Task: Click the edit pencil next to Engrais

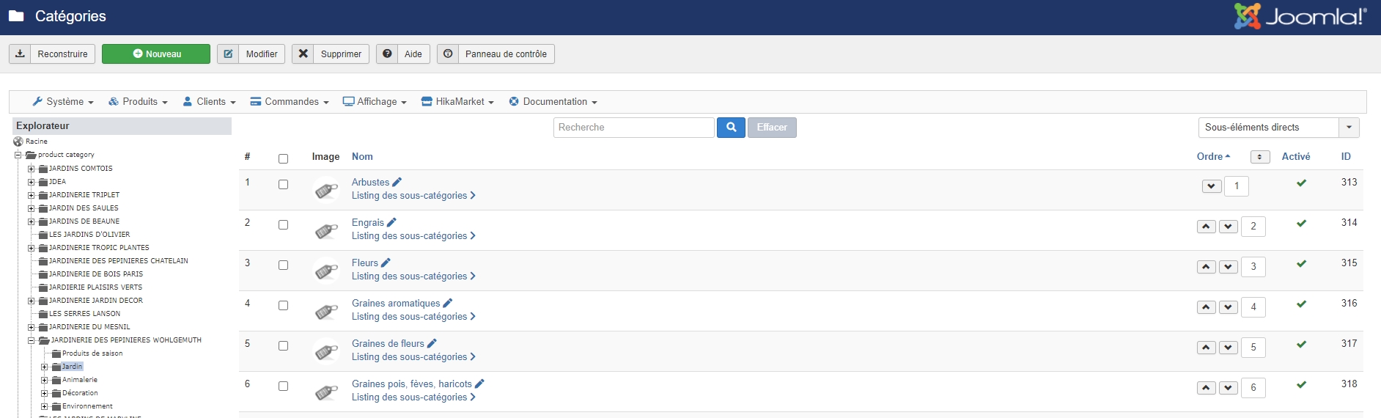Action: click(x=391, y=222)
